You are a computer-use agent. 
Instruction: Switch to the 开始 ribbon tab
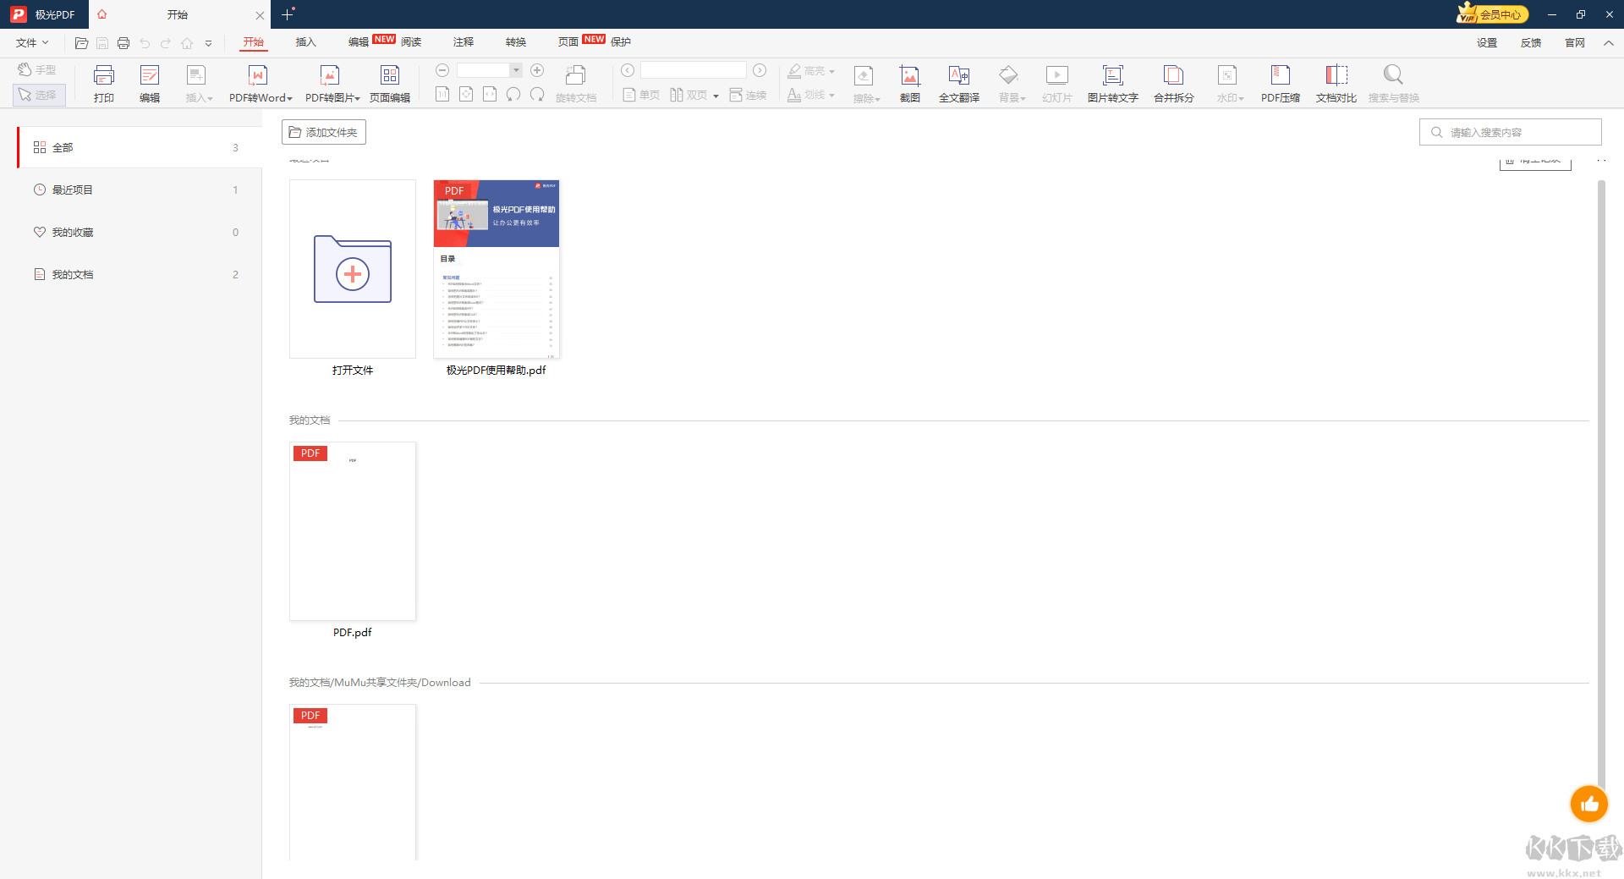point(254,42)
